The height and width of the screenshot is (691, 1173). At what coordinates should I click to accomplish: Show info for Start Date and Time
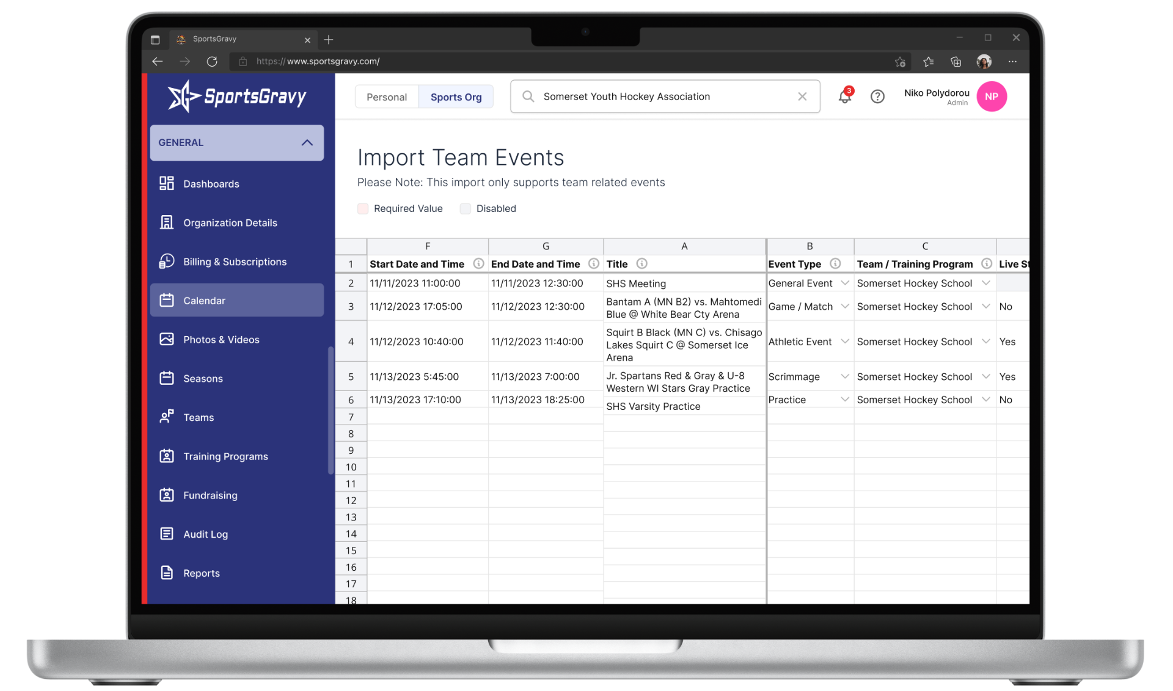click(x=478, y=263)
